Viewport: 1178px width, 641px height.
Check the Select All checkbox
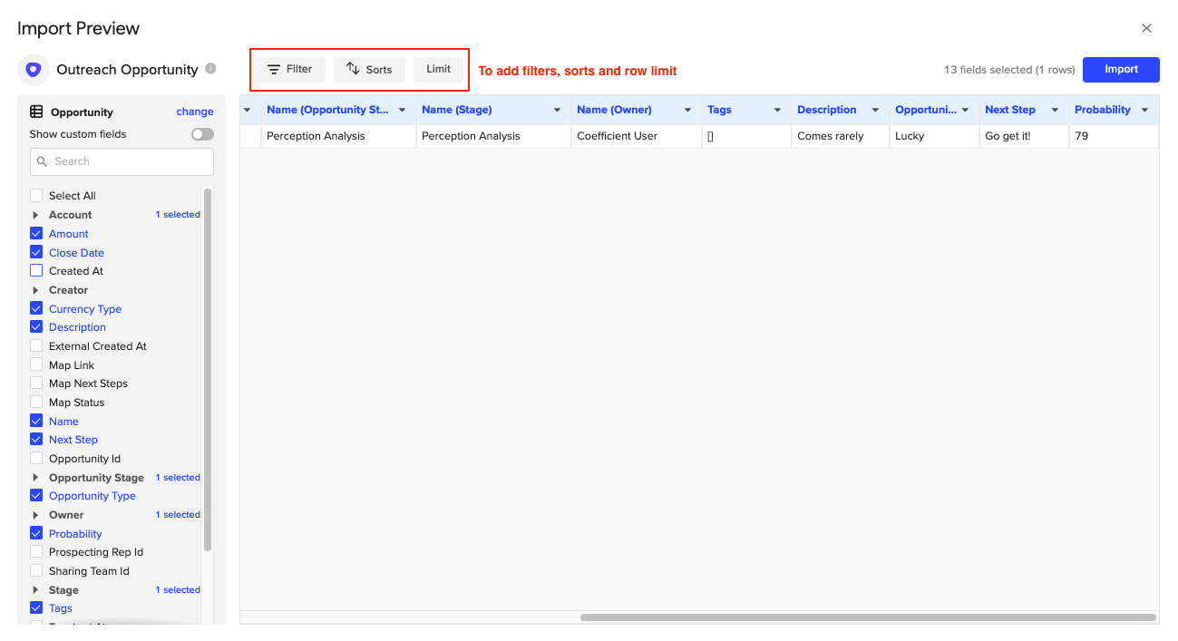tap(36, 195)
